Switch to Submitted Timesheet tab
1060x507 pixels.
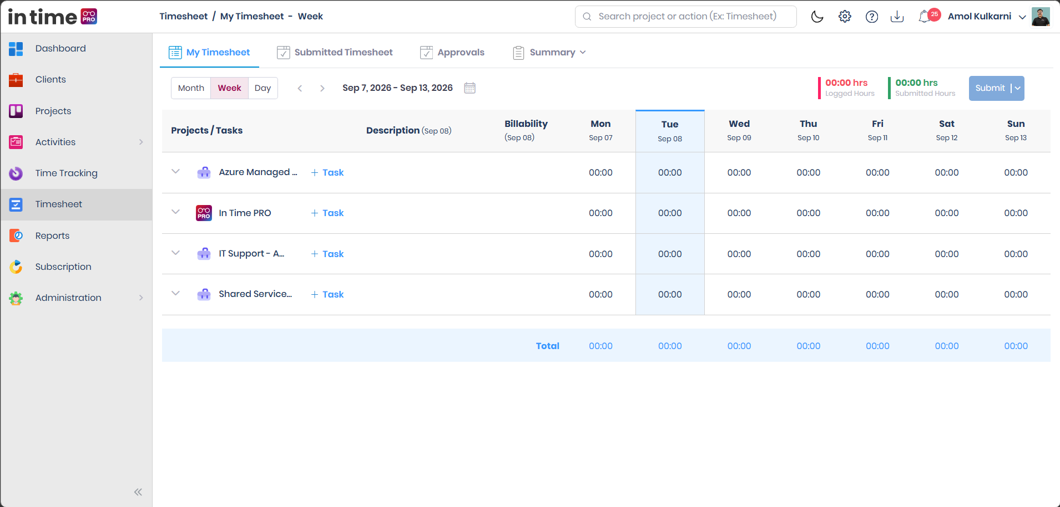[335, 52]
